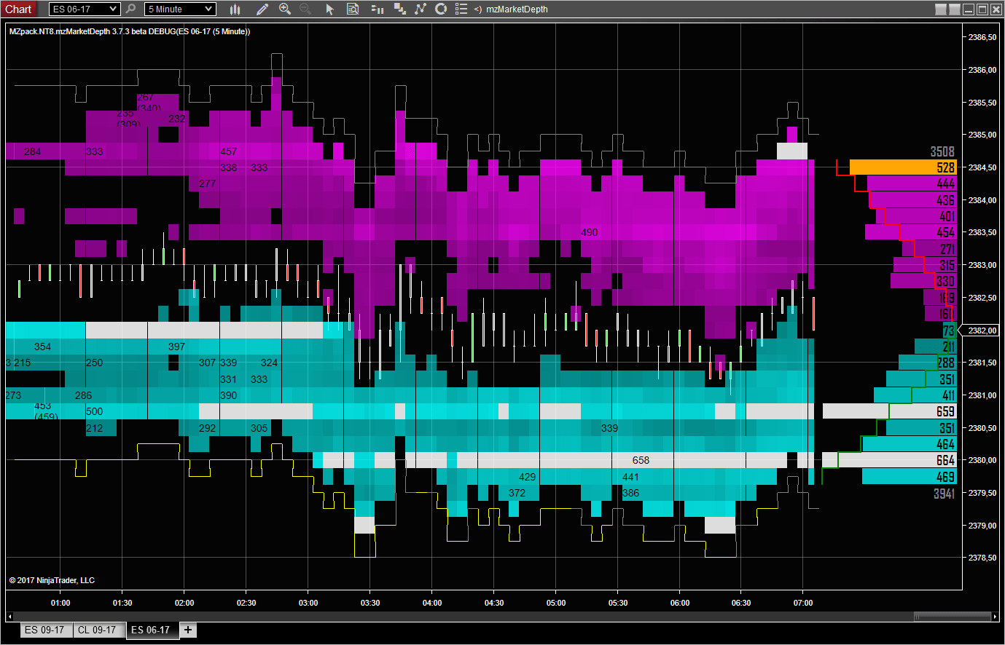Screen dimensions: 1005x645
Task: Click the 664 bid depth value
Action: pyautogui.click(x=945, y=460)
